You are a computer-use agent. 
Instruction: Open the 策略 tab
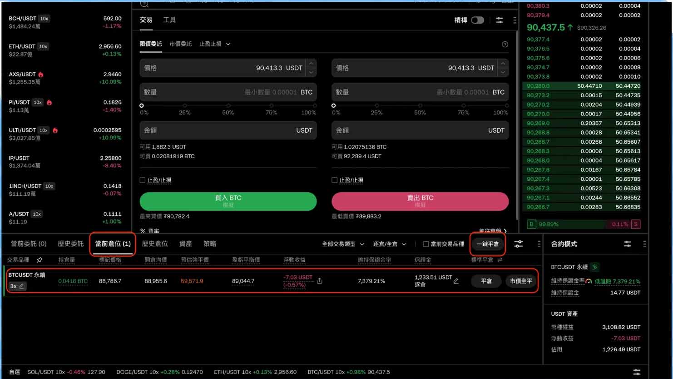coord(210,244)
